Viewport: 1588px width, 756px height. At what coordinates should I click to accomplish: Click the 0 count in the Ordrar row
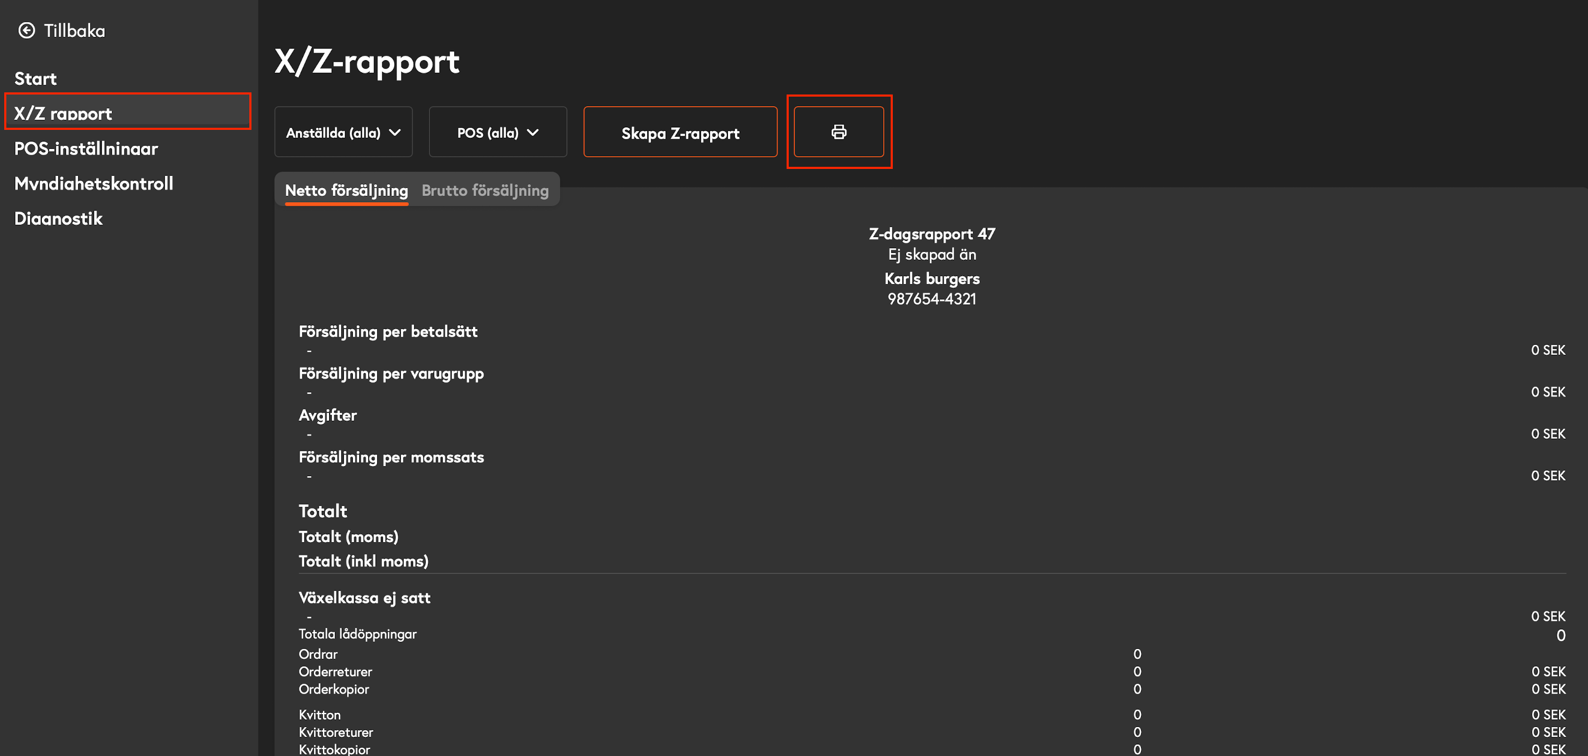pyautogui.click(x=1137, y=654)
